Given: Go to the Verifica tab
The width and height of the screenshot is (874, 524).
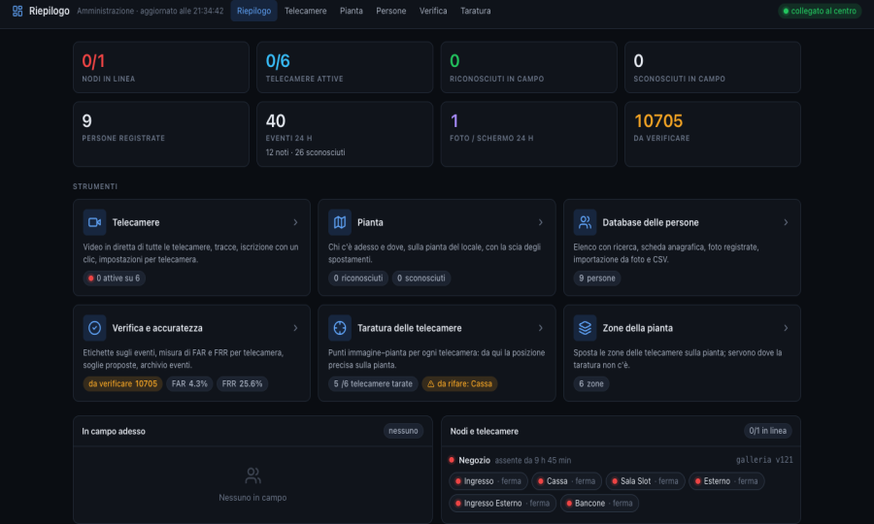Looking at the screenshot, I should click(433, 11).
